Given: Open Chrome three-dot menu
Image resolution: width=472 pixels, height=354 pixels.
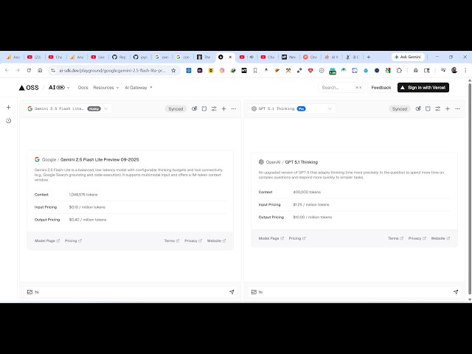Looking at the screenshot, I should click(465, 70).
